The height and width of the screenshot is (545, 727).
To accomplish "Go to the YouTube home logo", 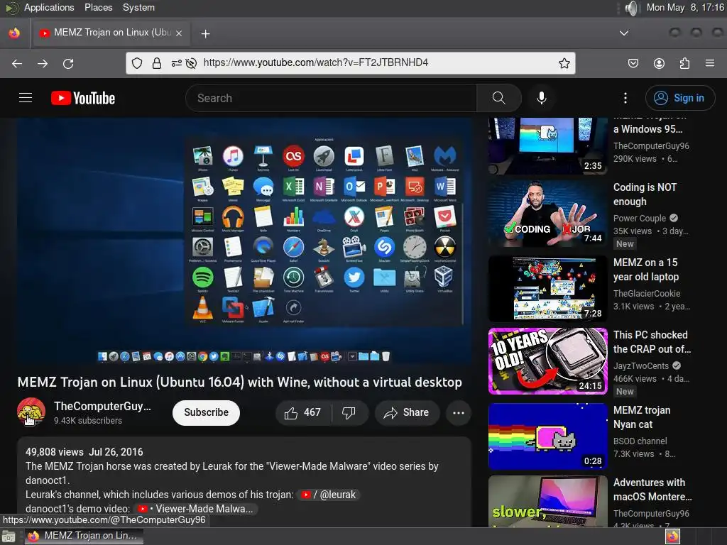I will pyautogui.click(x=83, y=98).
